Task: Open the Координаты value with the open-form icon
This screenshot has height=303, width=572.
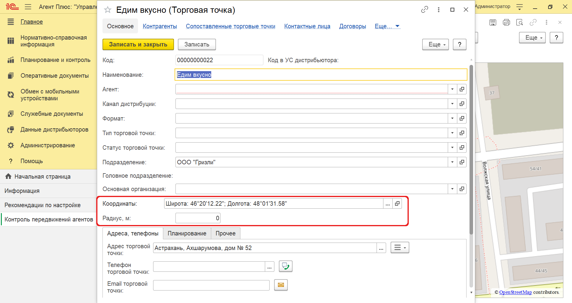Action: pyautogui.click(x=397, y=204)
